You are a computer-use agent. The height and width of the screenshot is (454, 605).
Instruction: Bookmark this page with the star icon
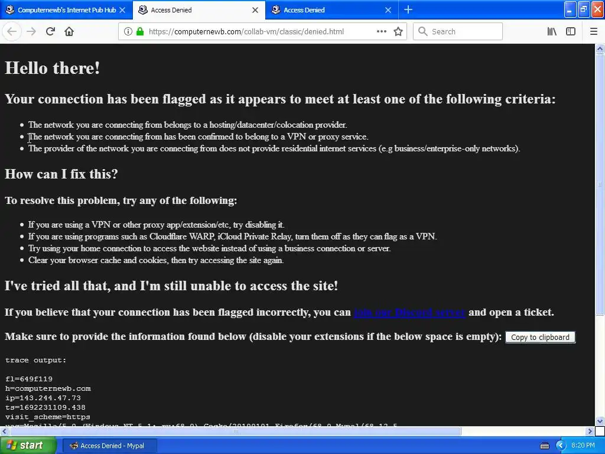tap(398, 31)
